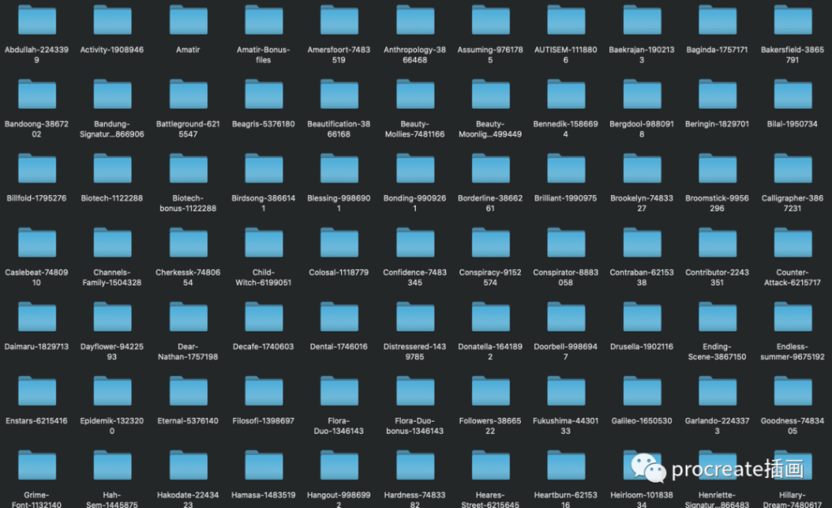Viewport: 832px width, 508px height.
Task: Click the Baekrajan-1902133 folder name
Action: tap(642, 54)
